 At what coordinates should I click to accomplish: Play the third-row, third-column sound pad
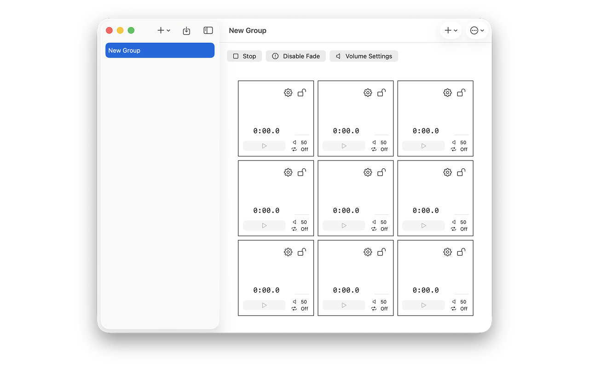[x=423, y=305]
